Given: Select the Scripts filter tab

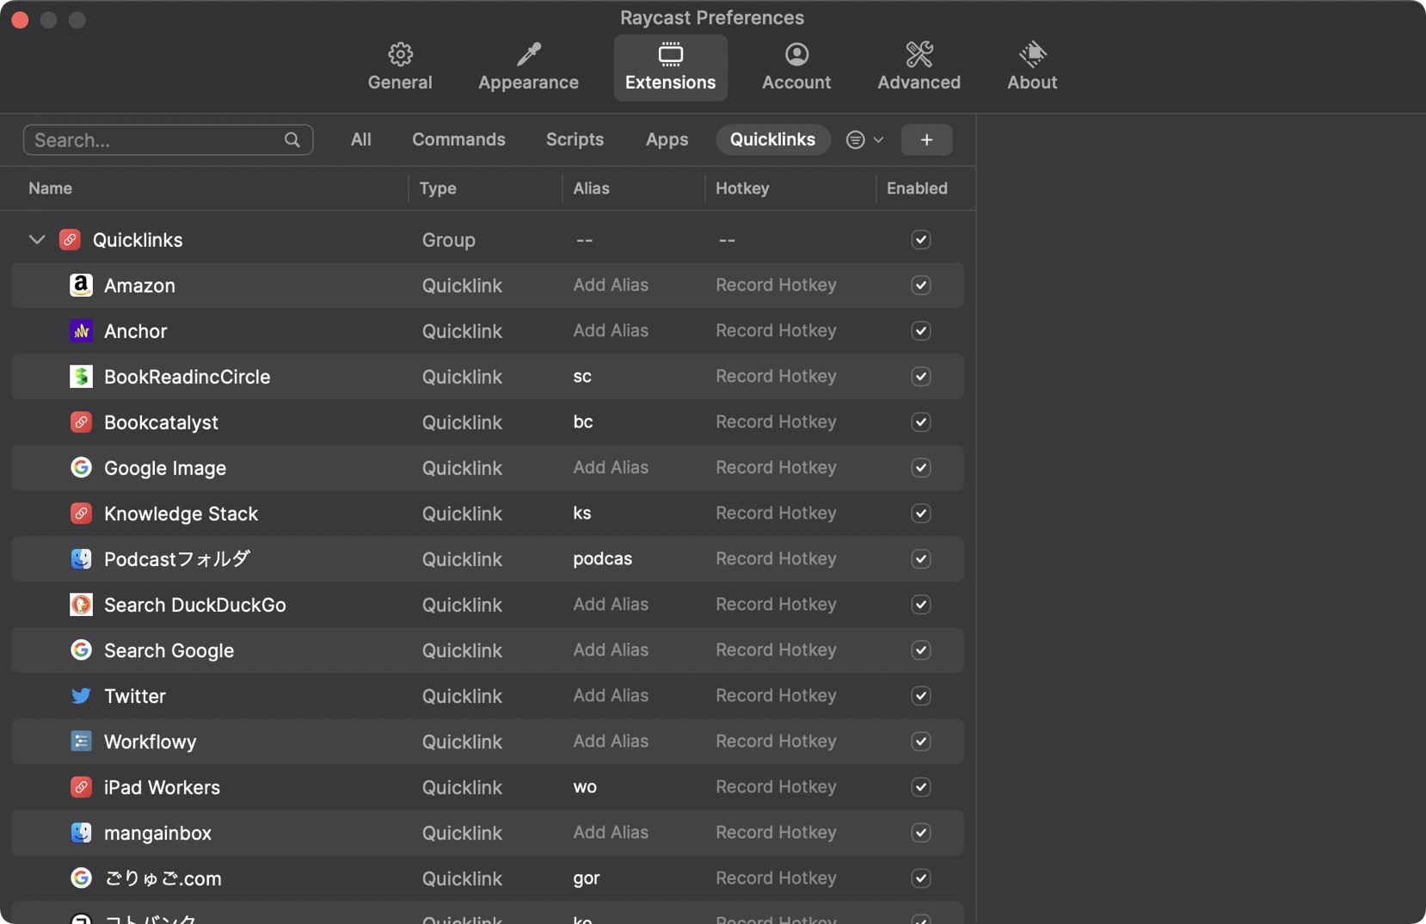Looking at the screenshot, I should coord(575,140).
